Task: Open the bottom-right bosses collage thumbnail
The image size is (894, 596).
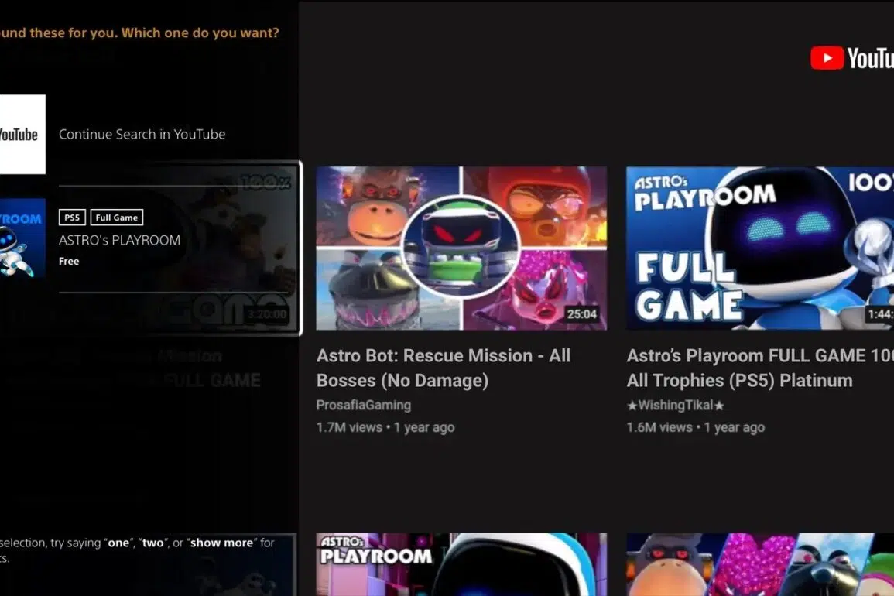Action: (759, 563)
